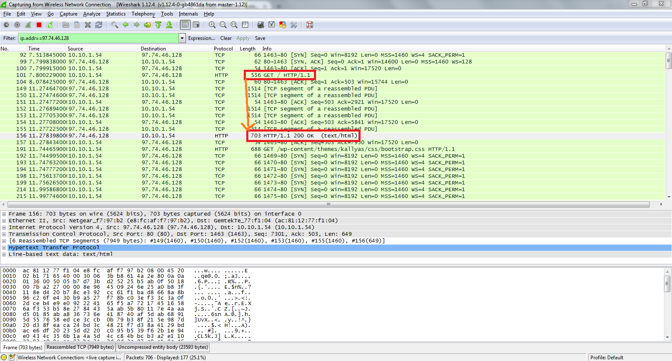Screen dimensions: 672x361
Task: Click the start capture shark fin icon
Action: (28, 25)
